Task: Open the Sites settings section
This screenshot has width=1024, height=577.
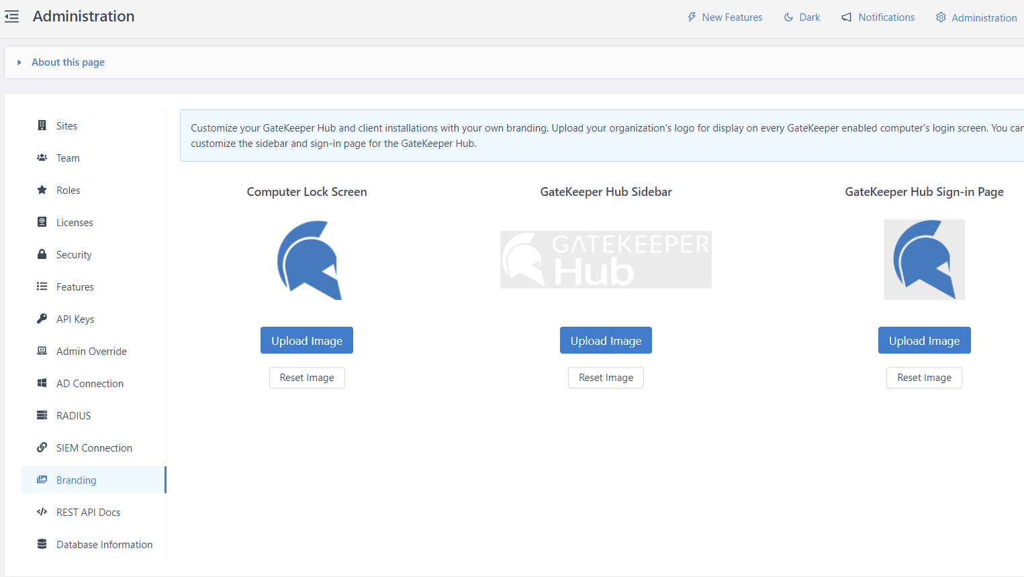Action: (66, 126)
